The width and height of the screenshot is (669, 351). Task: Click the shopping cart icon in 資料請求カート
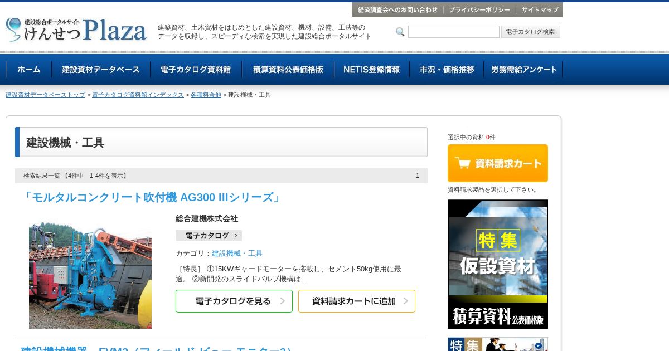pos(462,163)
